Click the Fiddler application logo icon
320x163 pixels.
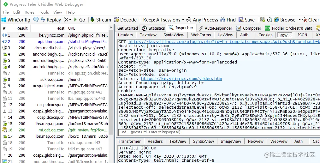pyautogui.click(x=5, y=4)
